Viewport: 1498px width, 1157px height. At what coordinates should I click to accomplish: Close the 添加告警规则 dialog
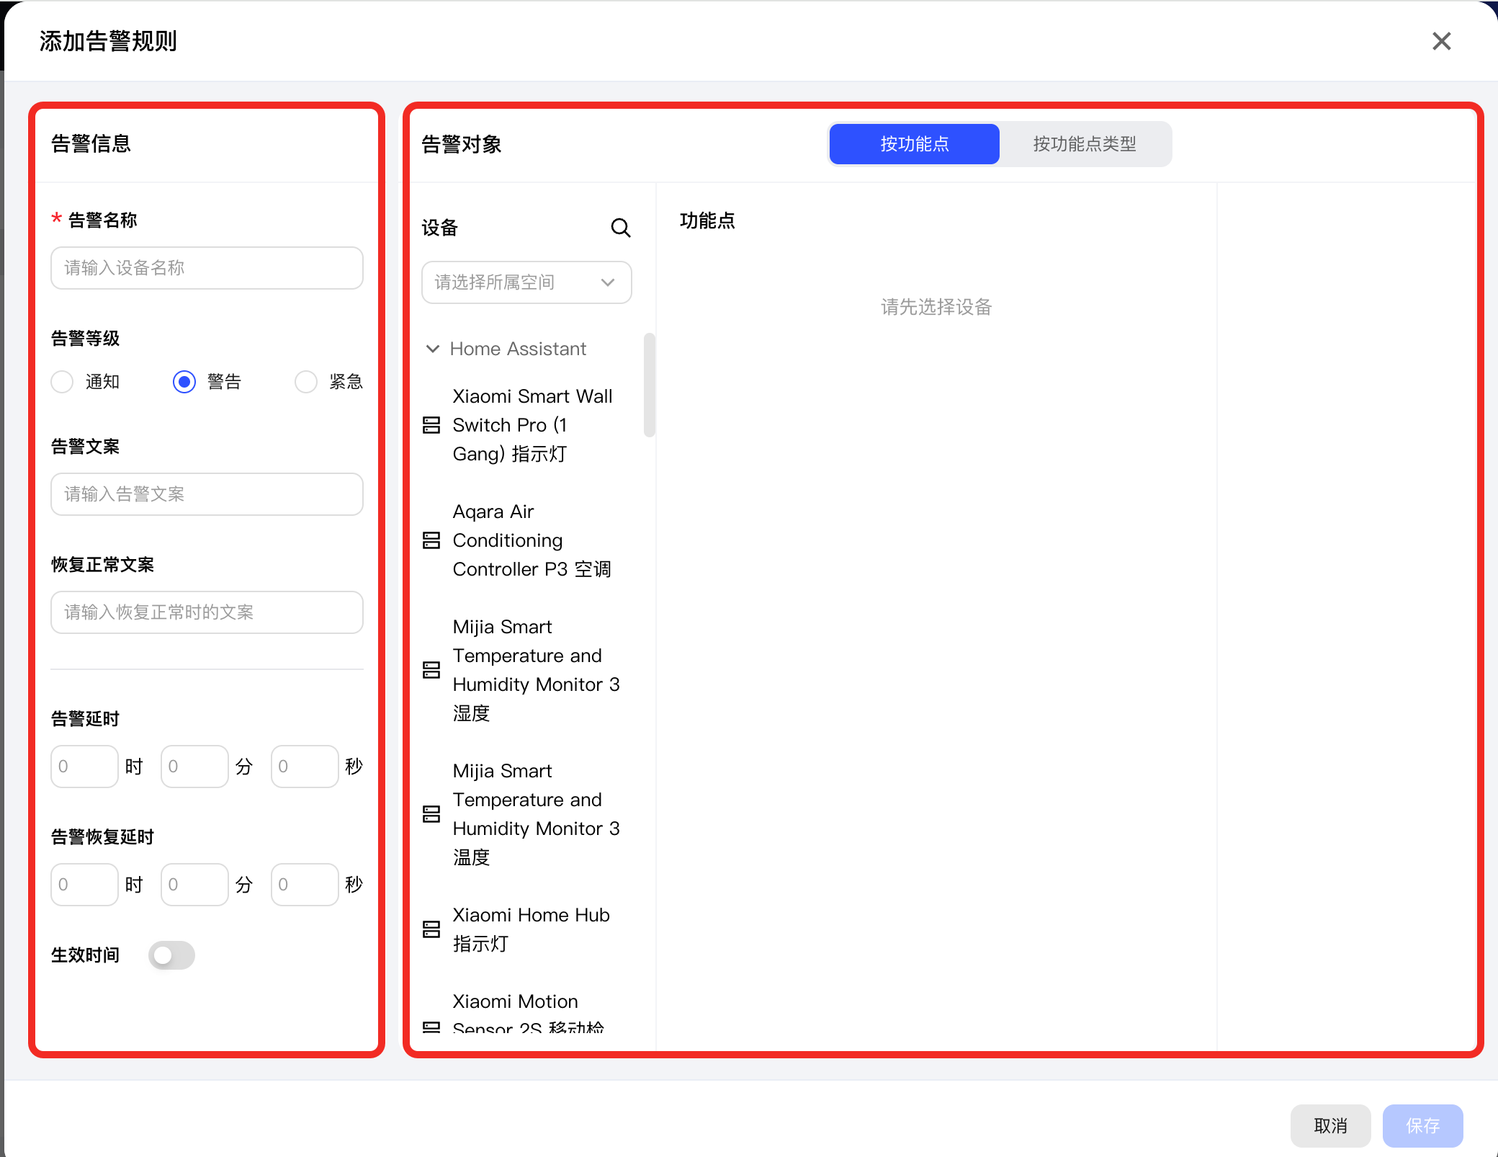pyautogui.click(x=1441, y=41)
